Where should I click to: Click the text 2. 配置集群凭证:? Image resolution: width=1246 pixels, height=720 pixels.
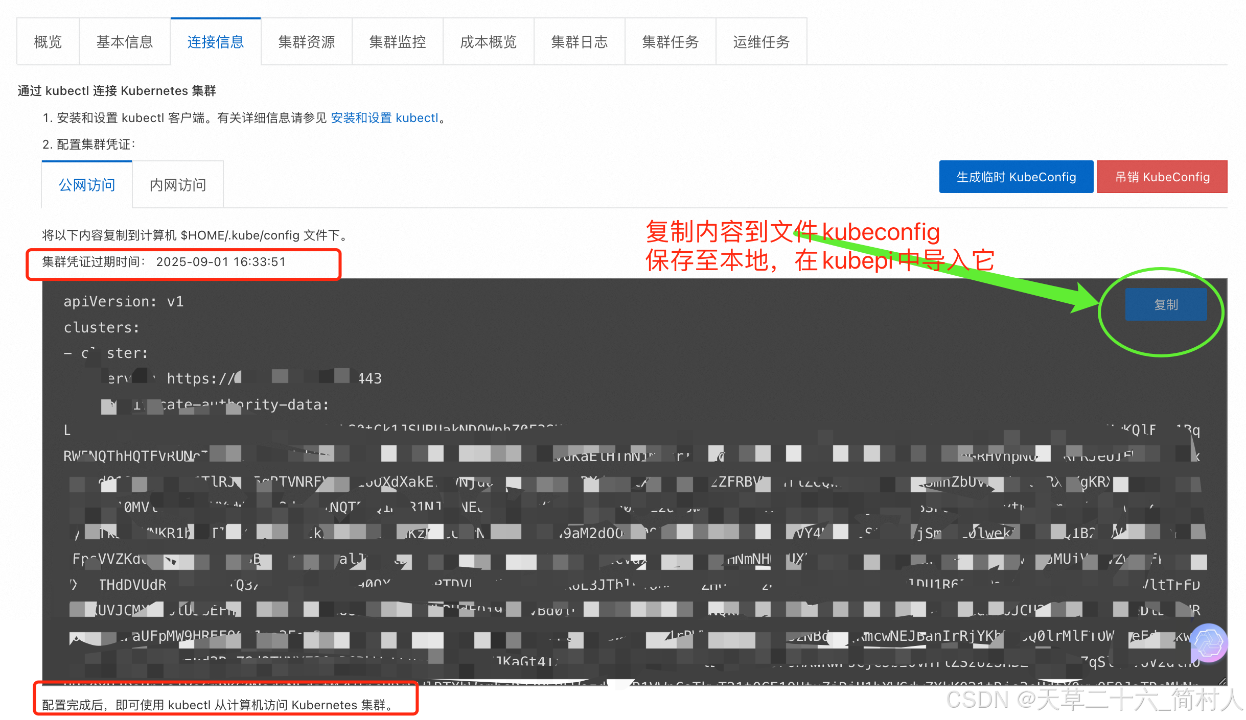[x=89, y=145]
